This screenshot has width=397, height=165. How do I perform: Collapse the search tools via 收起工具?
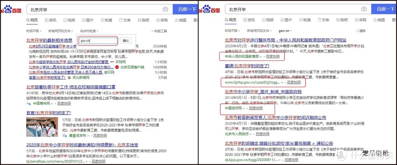click(158, 31)
